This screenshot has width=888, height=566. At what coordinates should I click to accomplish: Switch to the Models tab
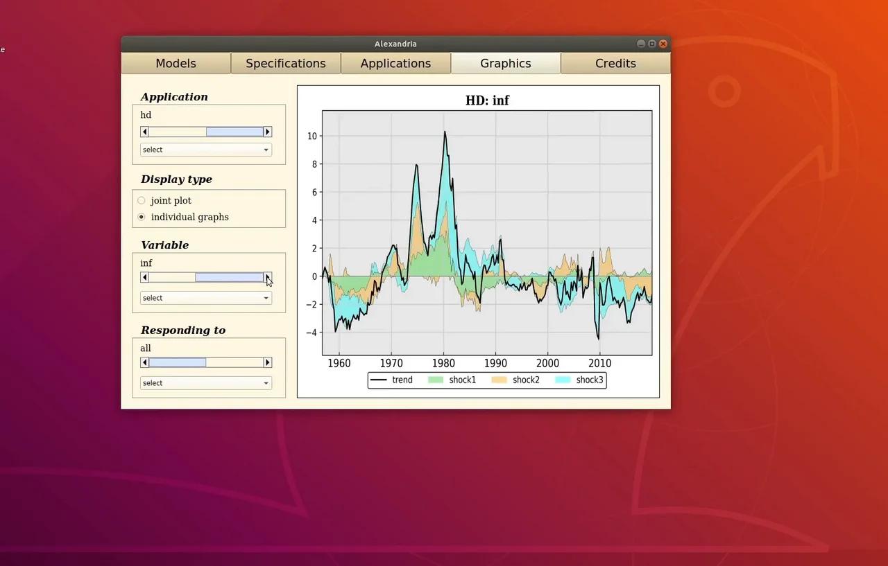pos(176,63)
